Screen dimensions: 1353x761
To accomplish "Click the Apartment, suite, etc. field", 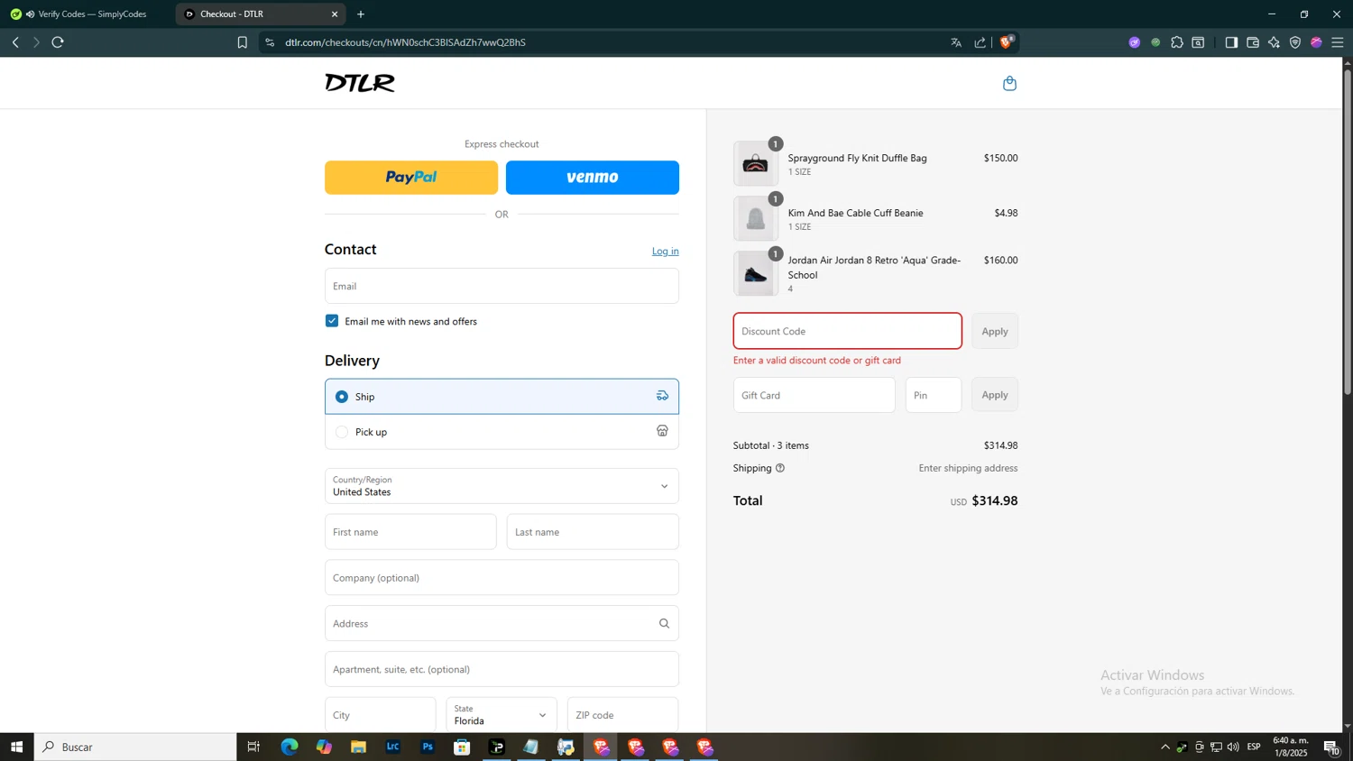I will [x=502, y=669].
